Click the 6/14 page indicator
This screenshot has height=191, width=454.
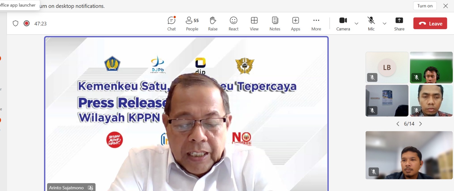click(x=409, y=124)
